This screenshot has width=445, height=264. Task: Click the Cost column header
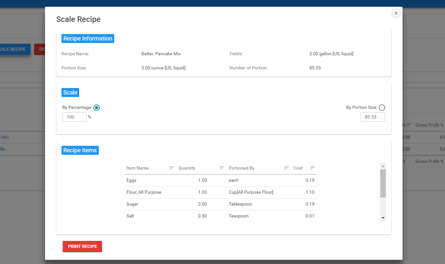pyautogui.click(x=298, y=168)
